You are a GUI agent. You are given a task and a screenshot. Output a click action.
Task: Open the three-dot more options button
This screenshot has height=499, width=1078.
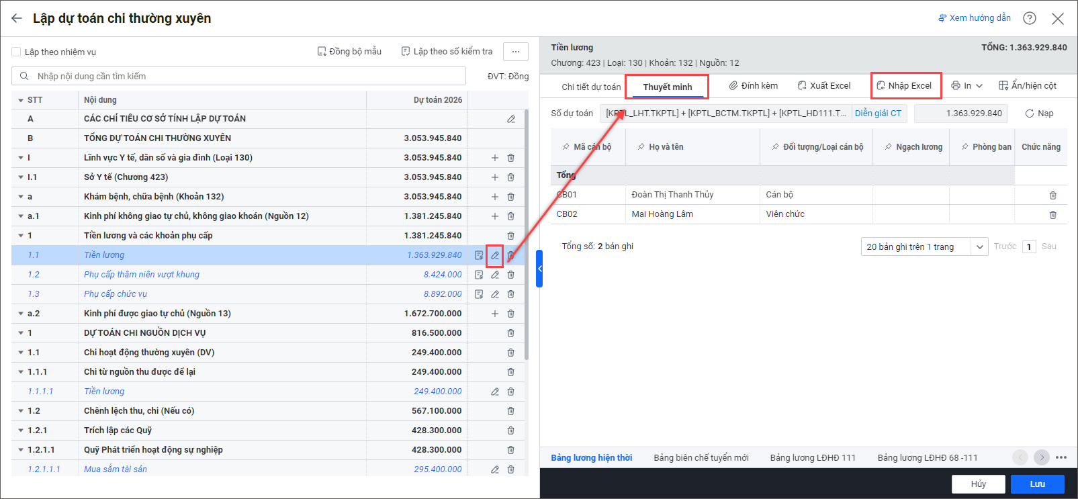(515, 52)
